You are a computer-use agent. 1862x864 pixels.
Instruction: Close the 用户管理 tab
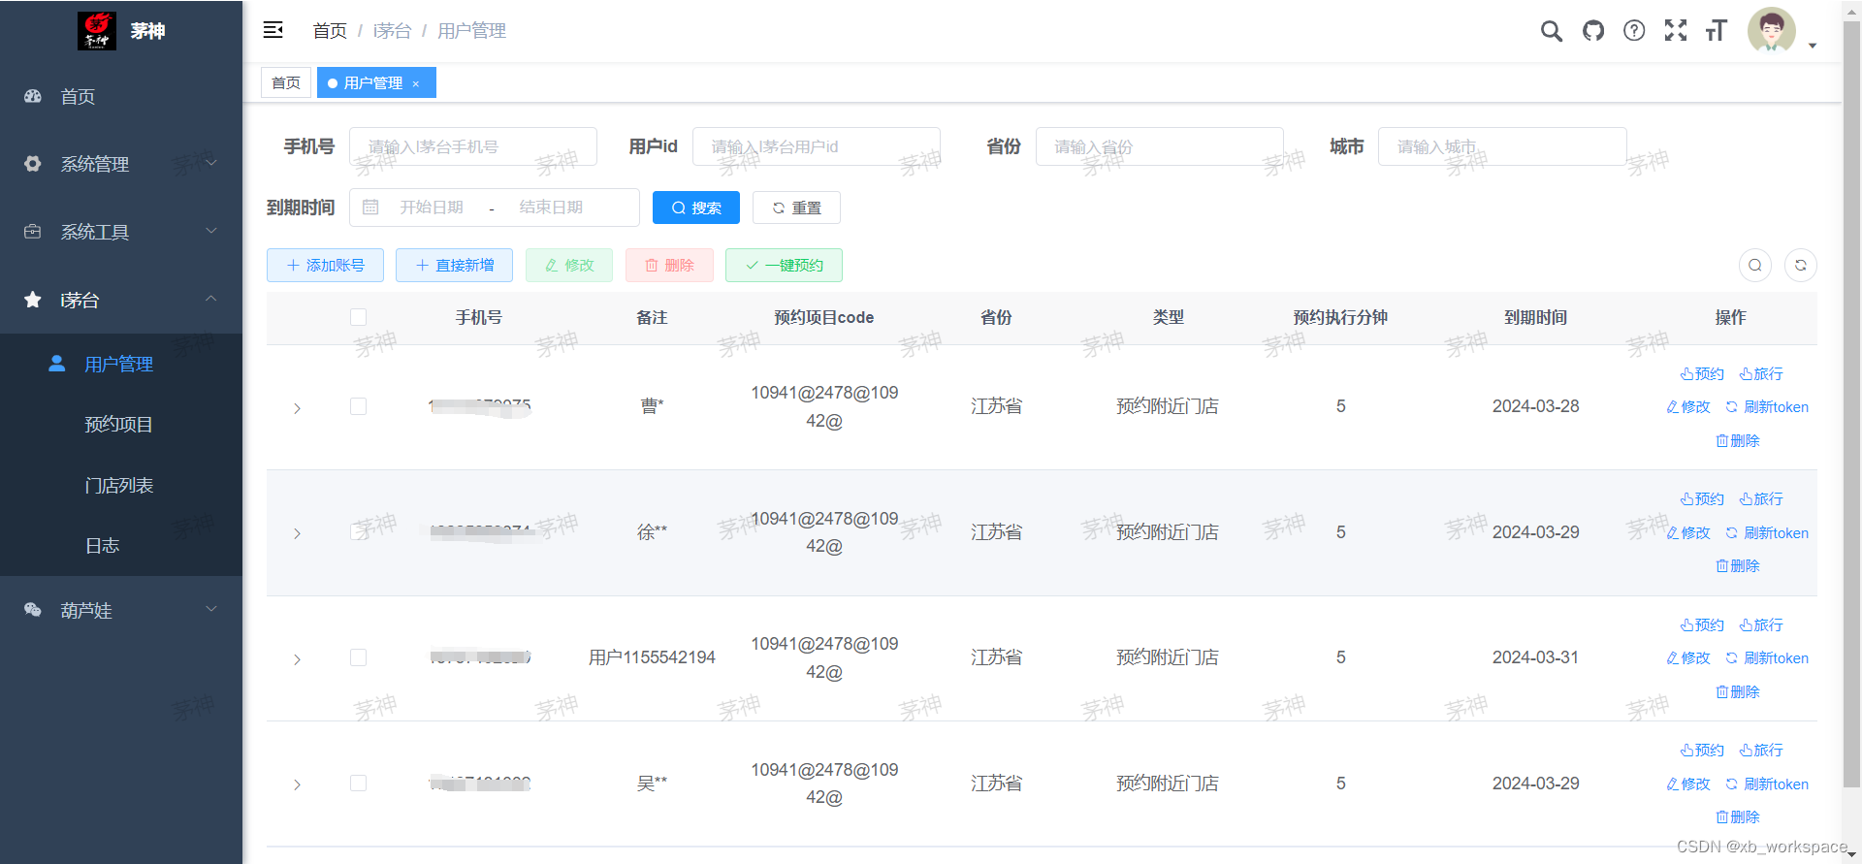click(416, 84)
